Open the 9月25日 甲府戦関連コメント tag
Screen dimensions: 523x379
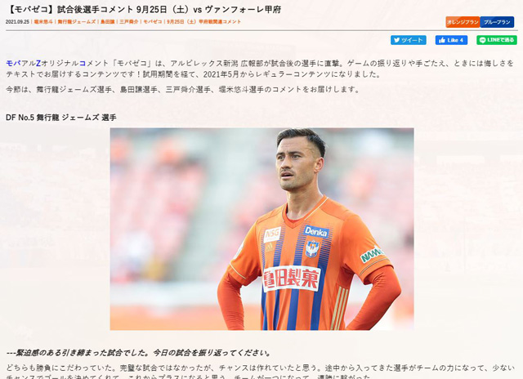203,22
